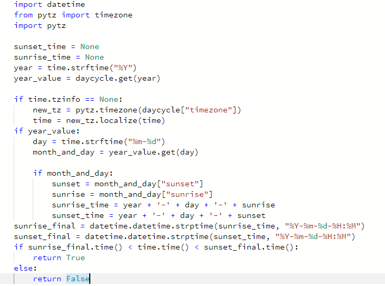385x286 pixels.
Task: Click 'sunset_time = None' line
Action: 57,46
